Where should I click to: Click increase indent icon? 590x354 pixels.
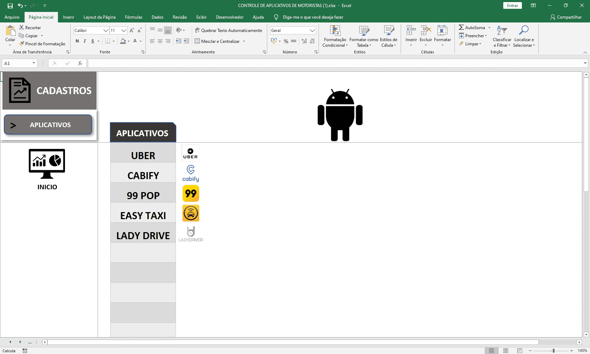click(x=186, y=41)
